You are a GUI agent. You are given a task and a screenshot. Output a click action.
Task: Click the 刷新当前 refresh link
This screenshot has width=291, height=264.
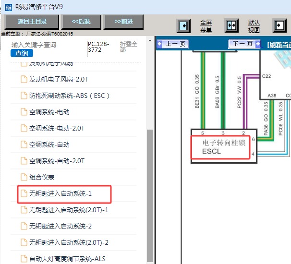[x=279, y=45]
